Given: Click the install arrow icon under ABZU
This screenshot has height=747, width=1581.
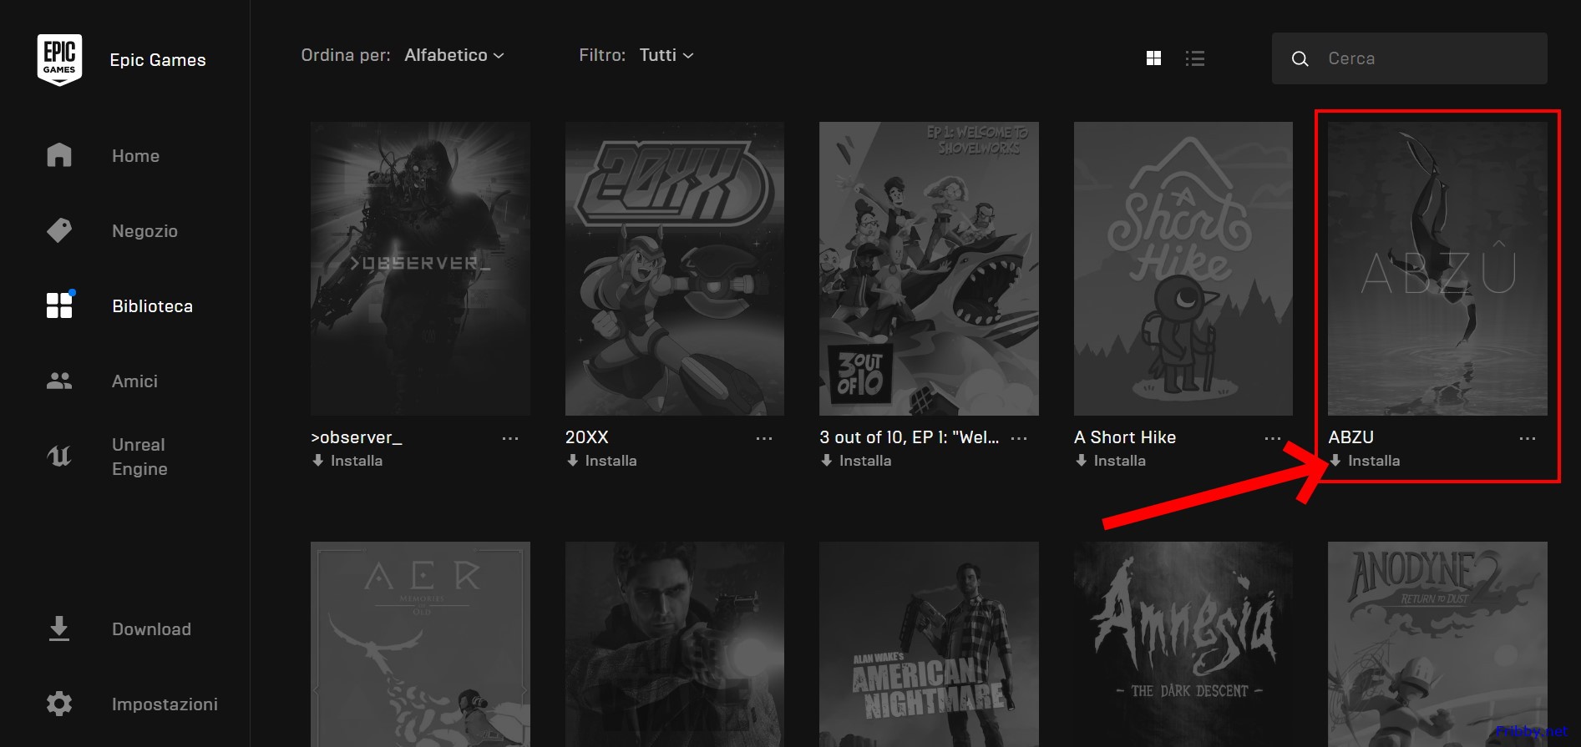Looking at the screenshot, I should click(x=1335, y=460).
